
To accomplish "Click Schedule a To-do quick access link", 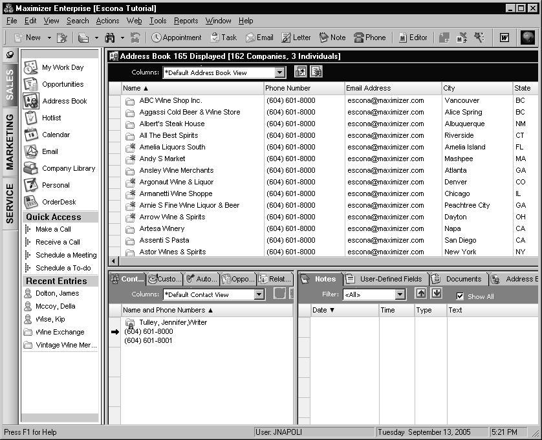I will tap(63, 268).
